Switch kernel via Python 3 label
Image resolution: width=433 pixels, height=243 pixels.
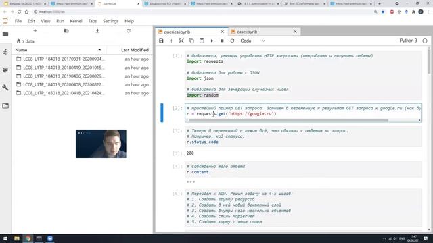(x=408, y=40)
